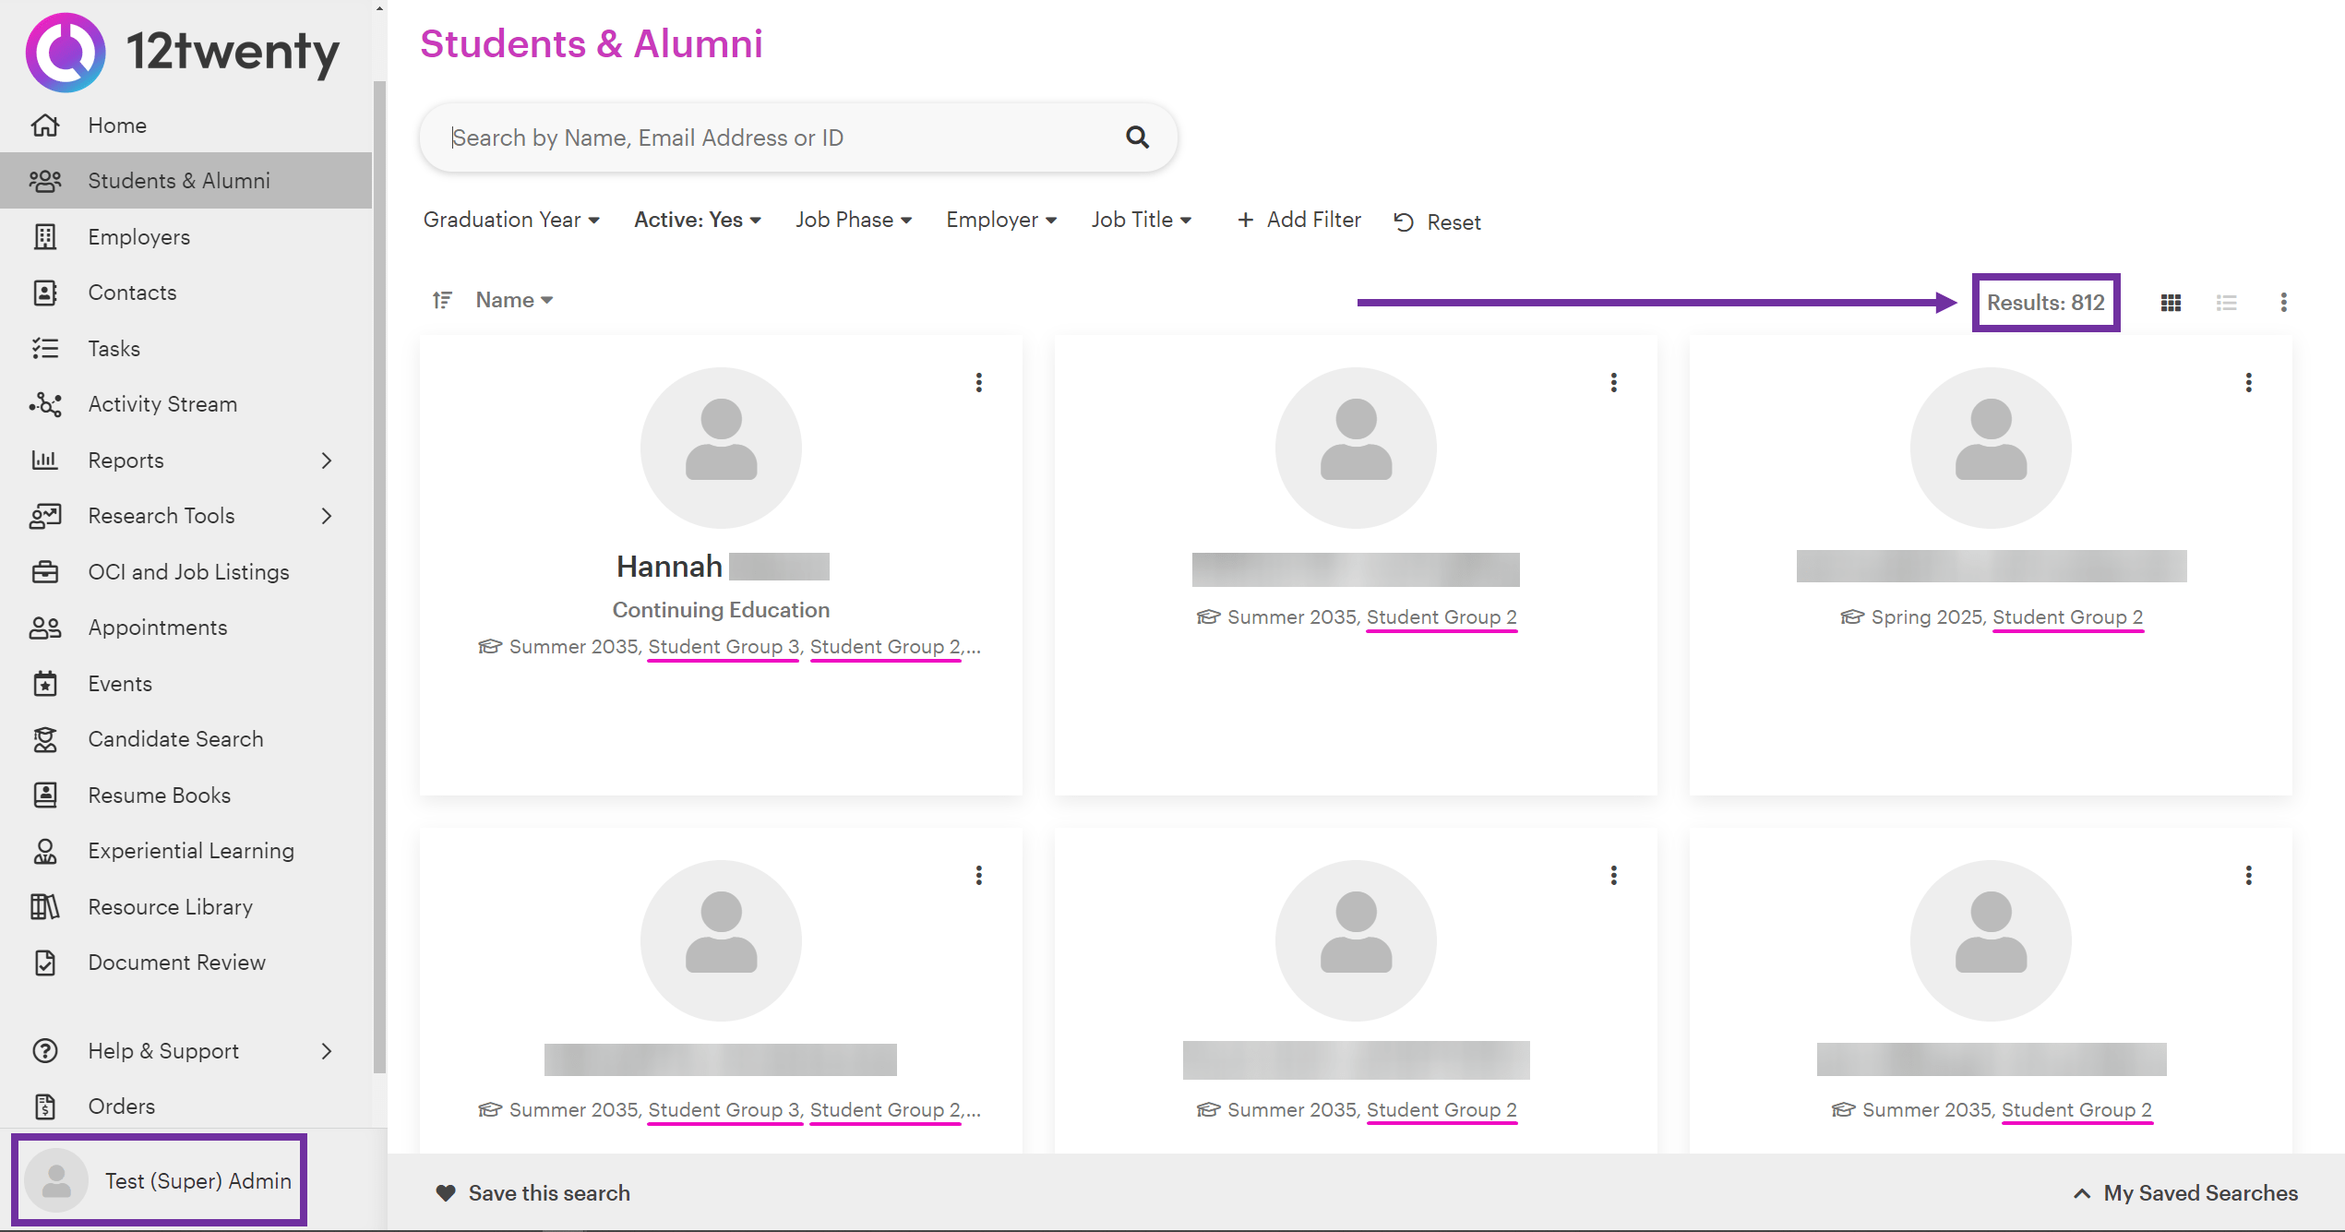
Task: Click the Candidate Search icon
Action: click(x=44, y=739)
